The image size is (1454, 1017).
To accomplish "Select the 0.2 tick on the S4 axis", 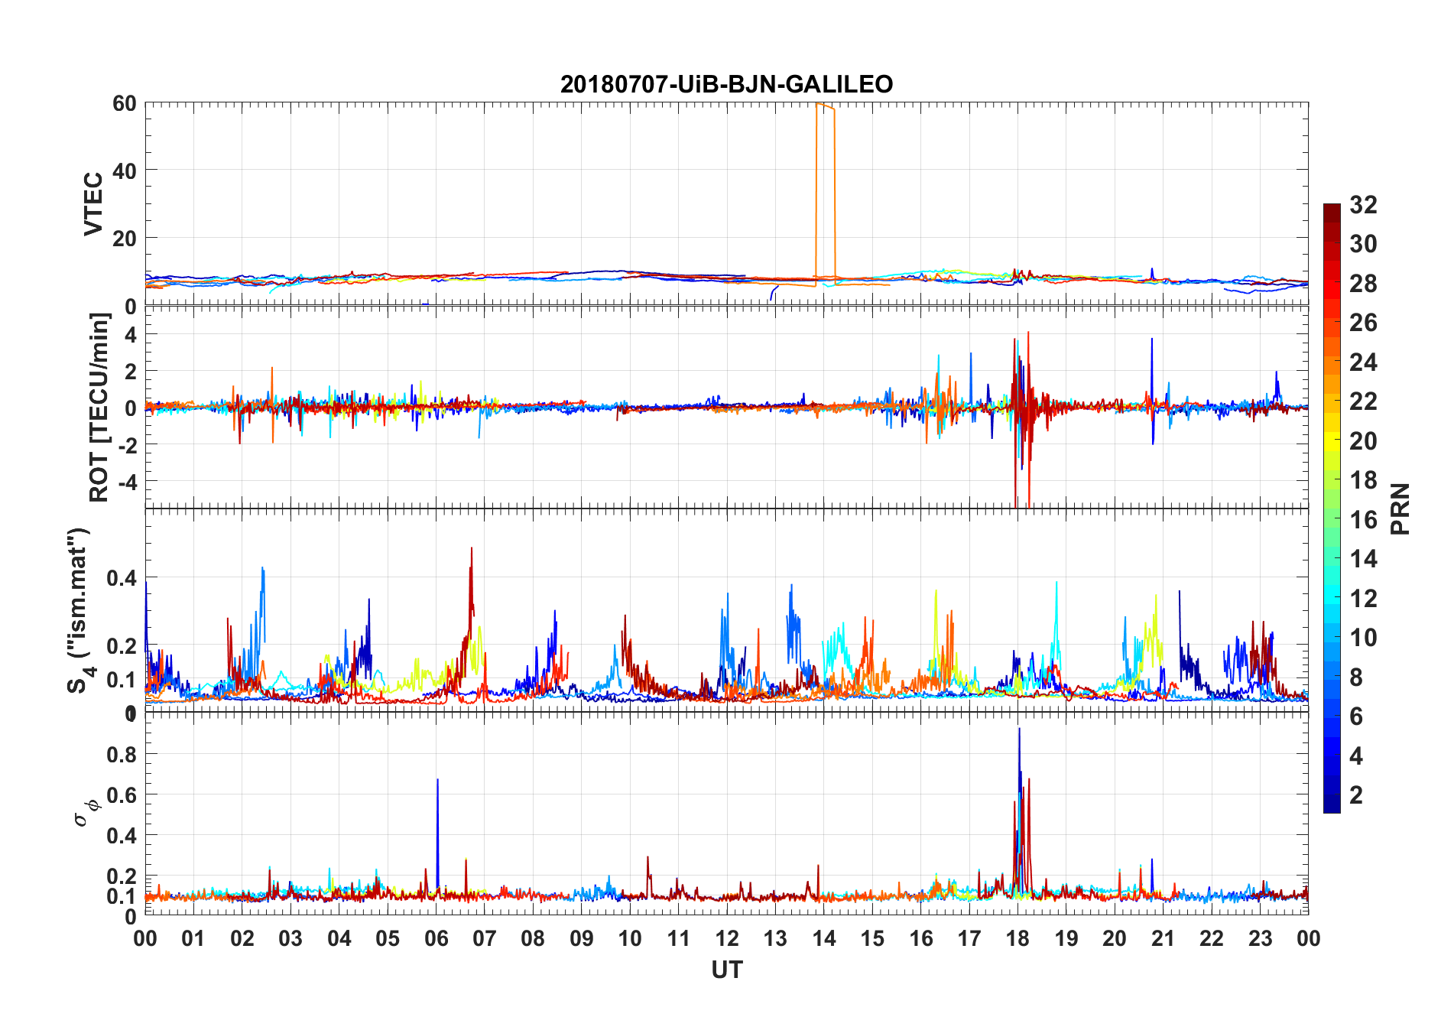I will coord(121,646).
